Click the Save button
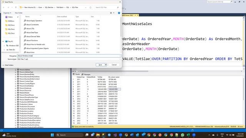 coord(100,65)
